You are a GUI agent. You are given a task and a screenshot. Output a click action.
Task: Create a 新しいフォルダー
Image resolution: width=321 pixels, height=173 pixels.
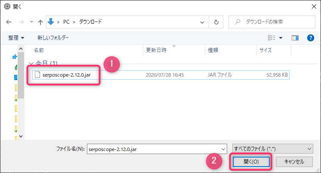click(x=53, y=38)
